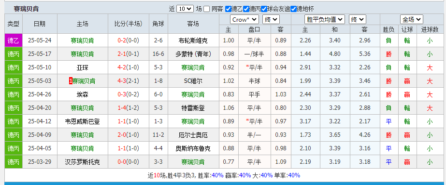This screenshot has width=446, height=185.
Task: Click the 1-4(1-2) score link
Action: 128,108
